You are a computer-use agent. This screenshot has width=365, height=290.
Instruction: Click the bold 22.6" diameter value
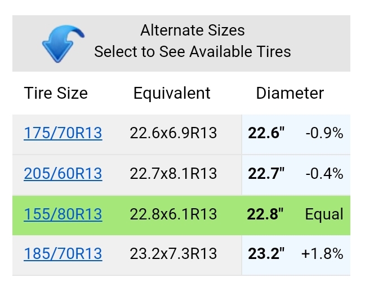point(266,133)
